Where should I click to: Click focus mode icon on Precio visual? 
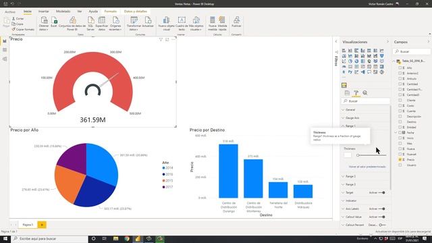point(167,40)
